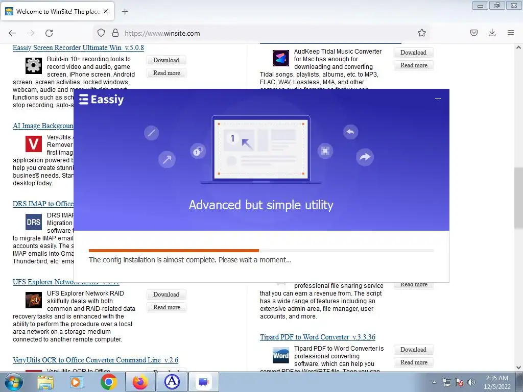The width and height of the screenshot is (523, 392).
Task: Open Windows Explorer from the taskbar
Action: coord(45,382)
